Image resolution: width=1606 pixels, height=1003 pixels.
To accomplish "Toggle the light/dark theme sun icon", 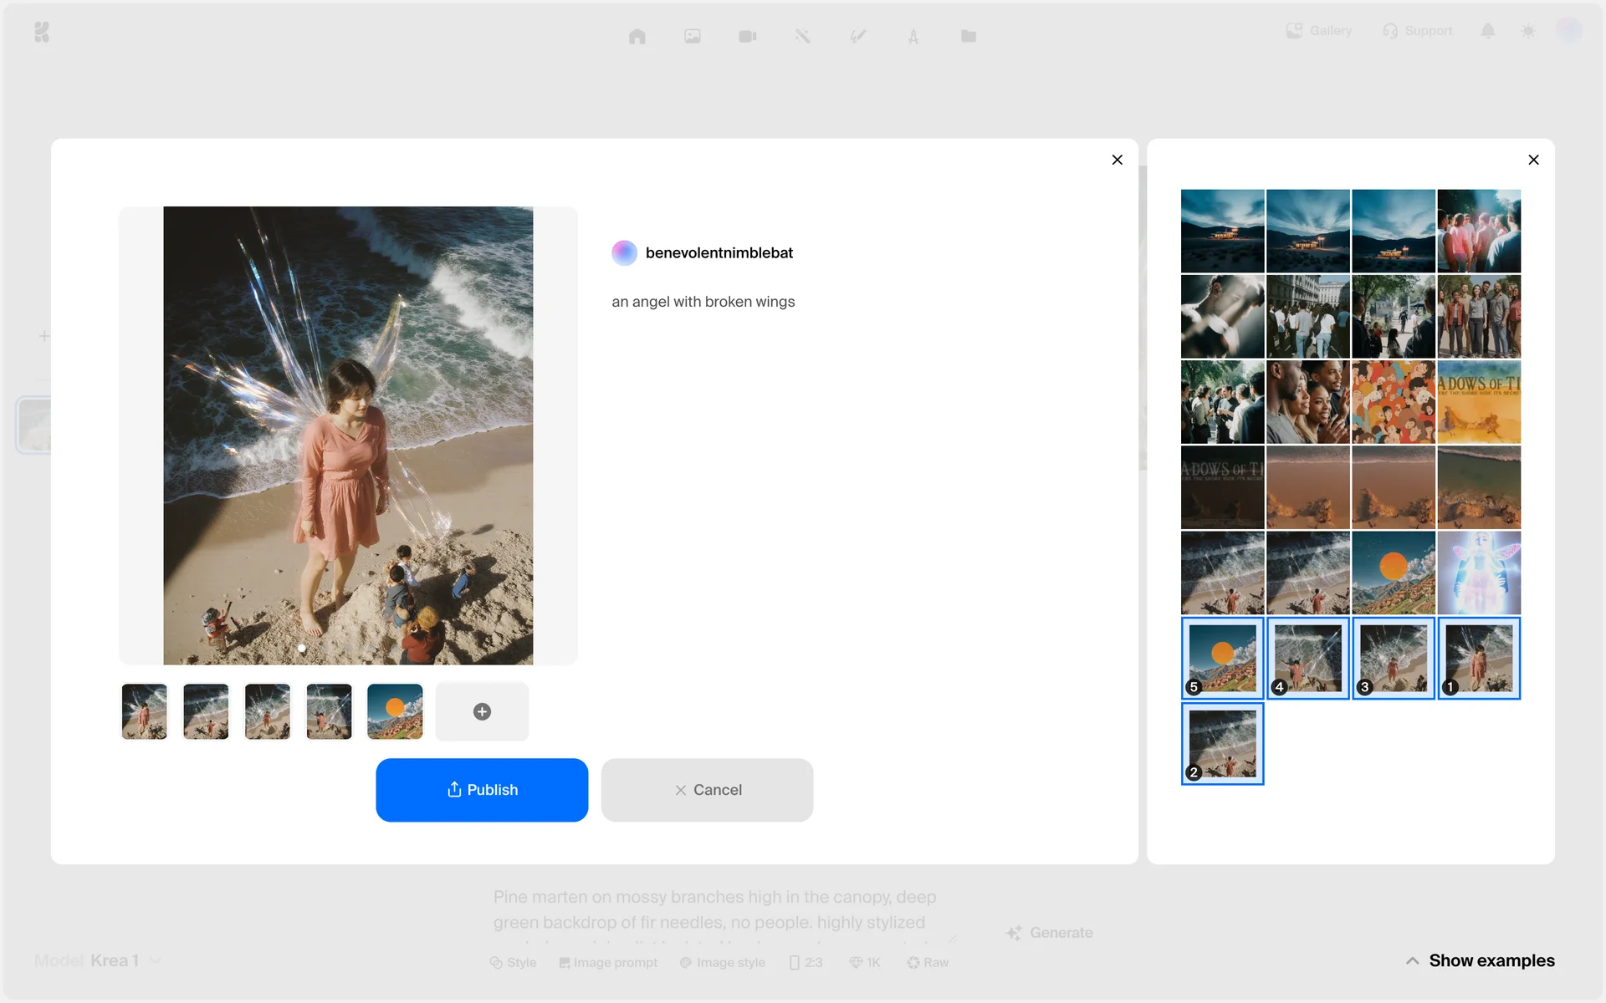I will pos(1528,31).
